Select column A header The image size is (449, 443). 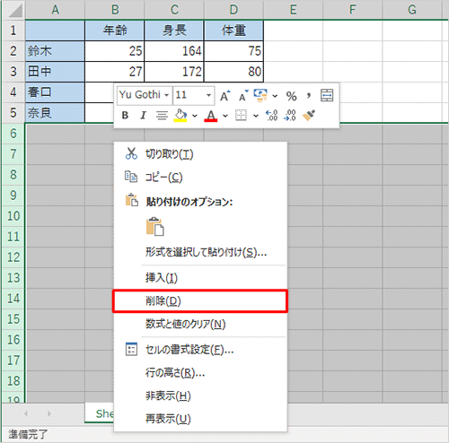pos(55,10)
